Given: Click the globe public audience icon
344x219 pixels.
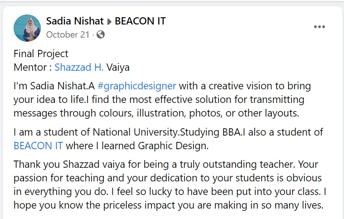Looking at the screenshot, I should [101, 34].
